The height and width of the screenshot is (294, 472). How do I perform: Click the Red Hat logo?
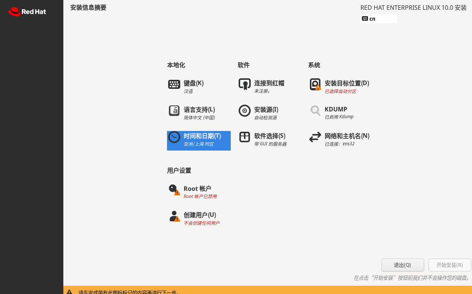pos(27,12)
